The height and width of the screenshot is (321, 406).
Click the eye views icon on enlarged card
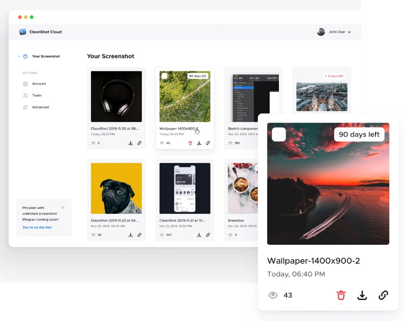click(273, 295)
